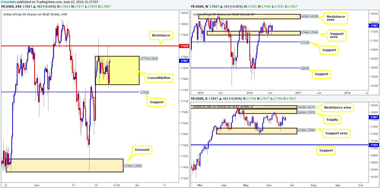Click the Demand callout on 240 chart
The width and height of the screenshot is (380, 188).
[x=142, y=150]
